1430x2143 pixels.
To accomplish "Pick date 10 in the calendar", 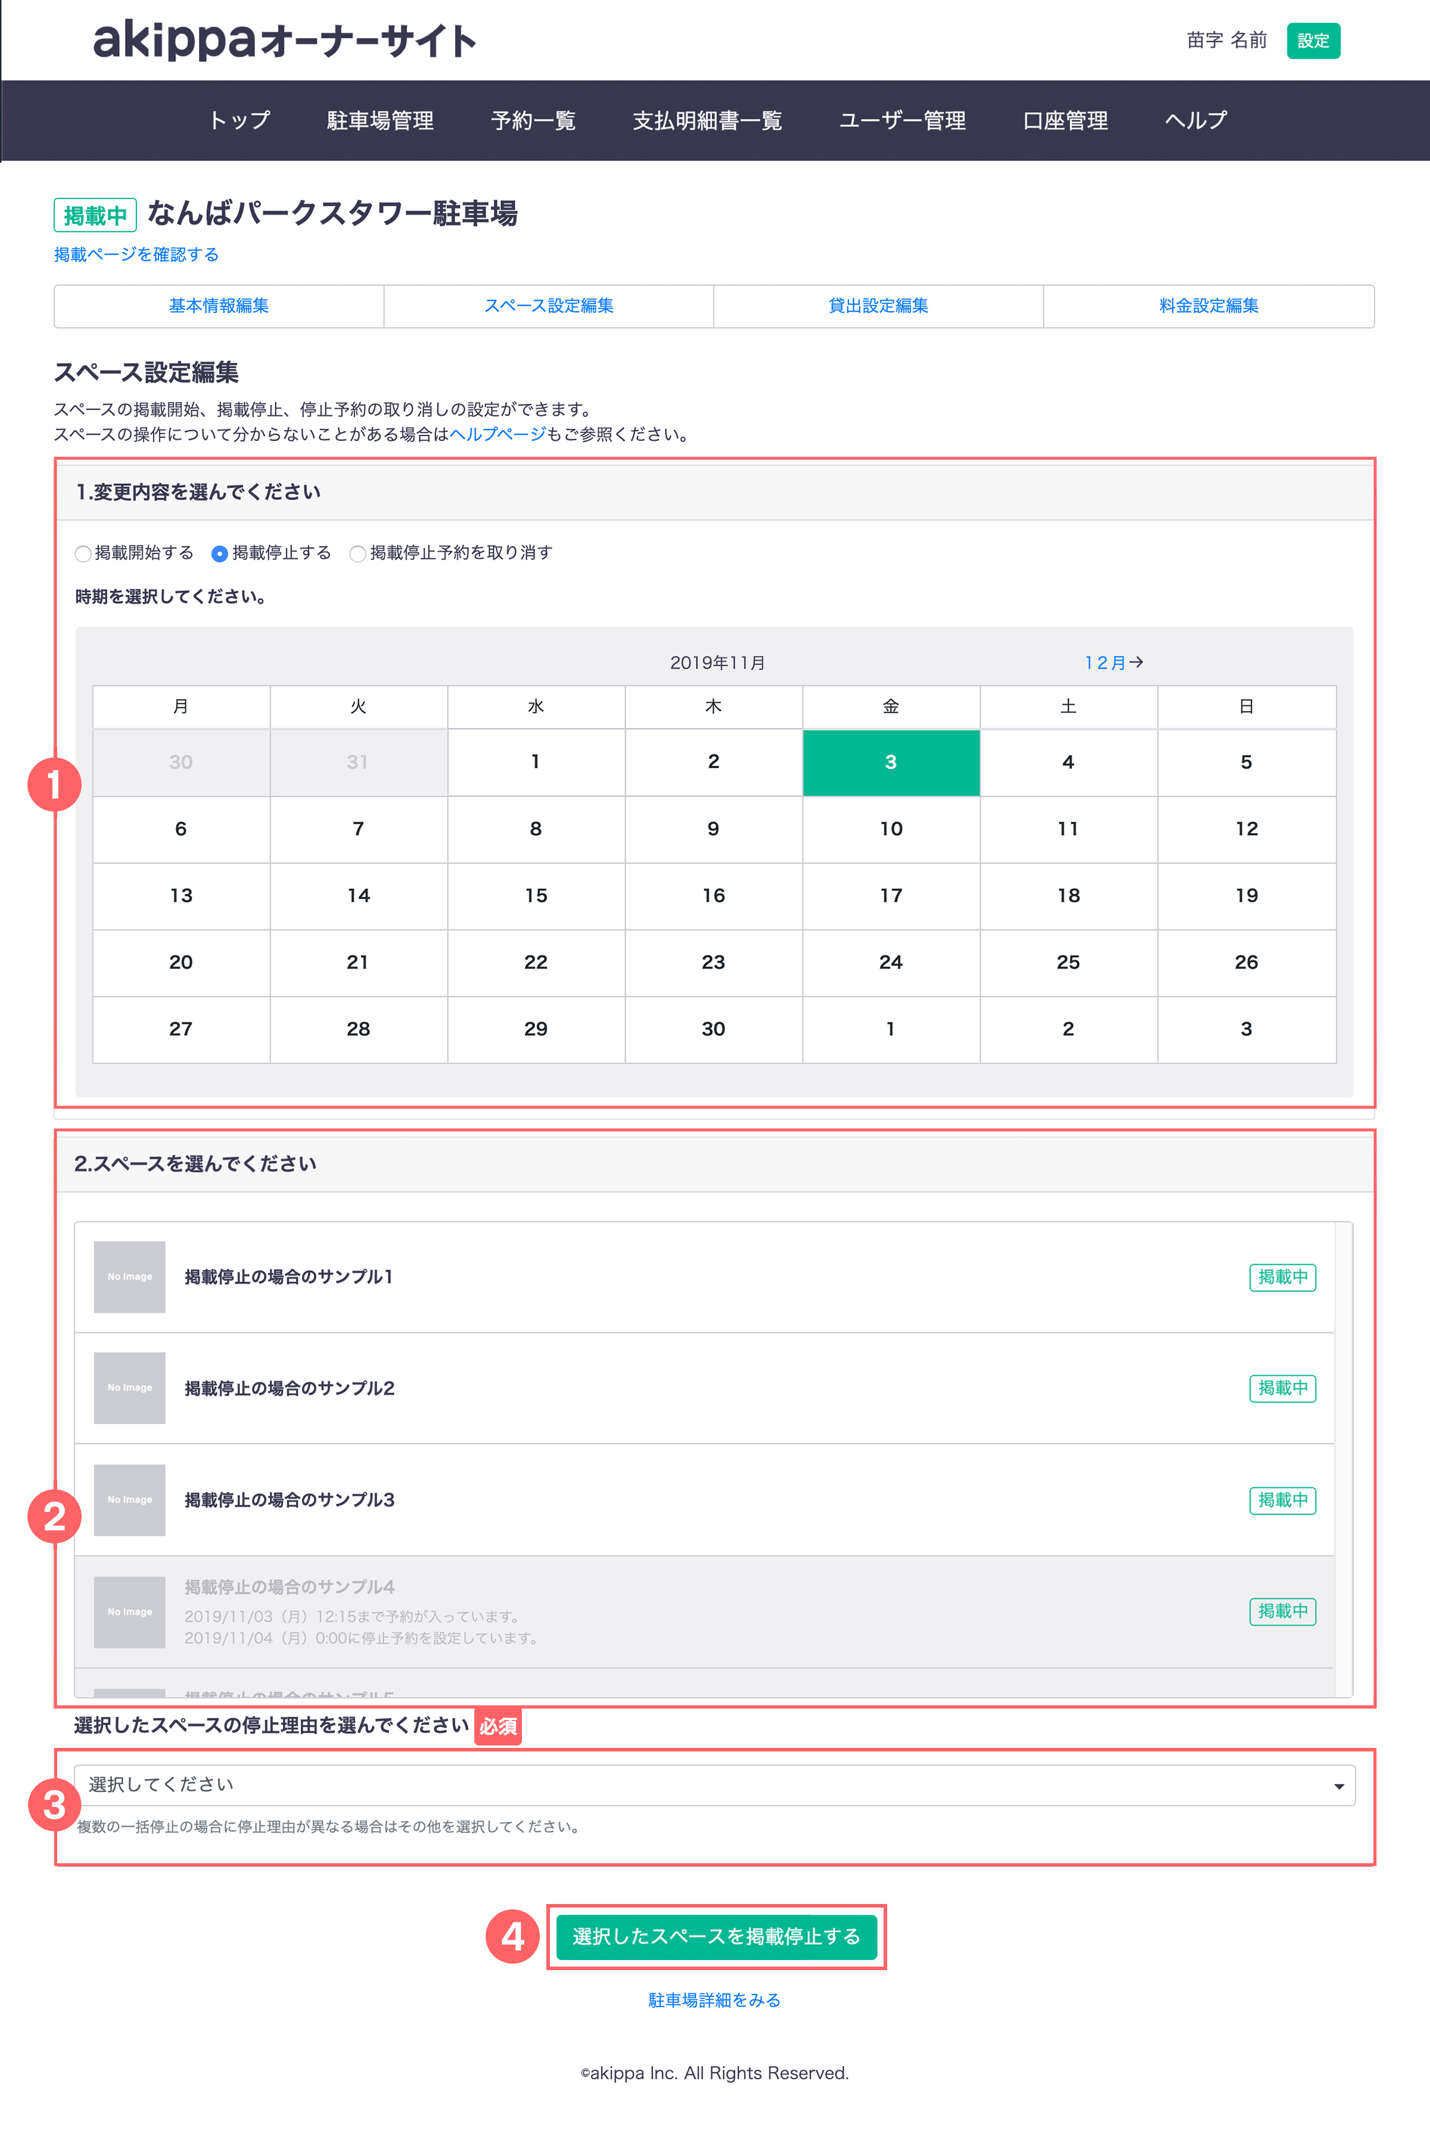I will (891, 829).
